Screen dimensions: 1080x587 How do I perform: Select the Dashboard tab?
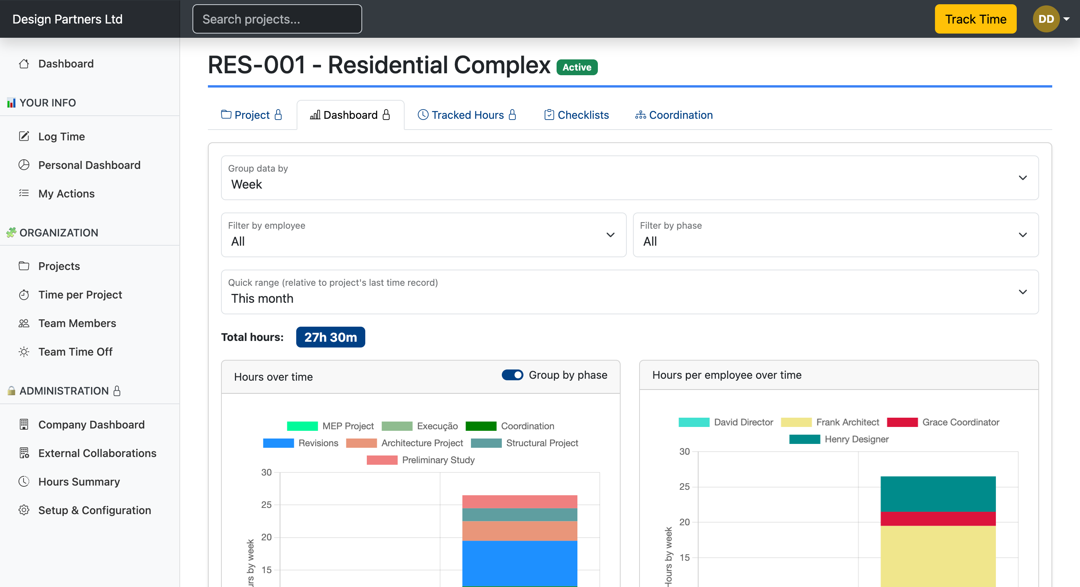[x=351, y=115]
